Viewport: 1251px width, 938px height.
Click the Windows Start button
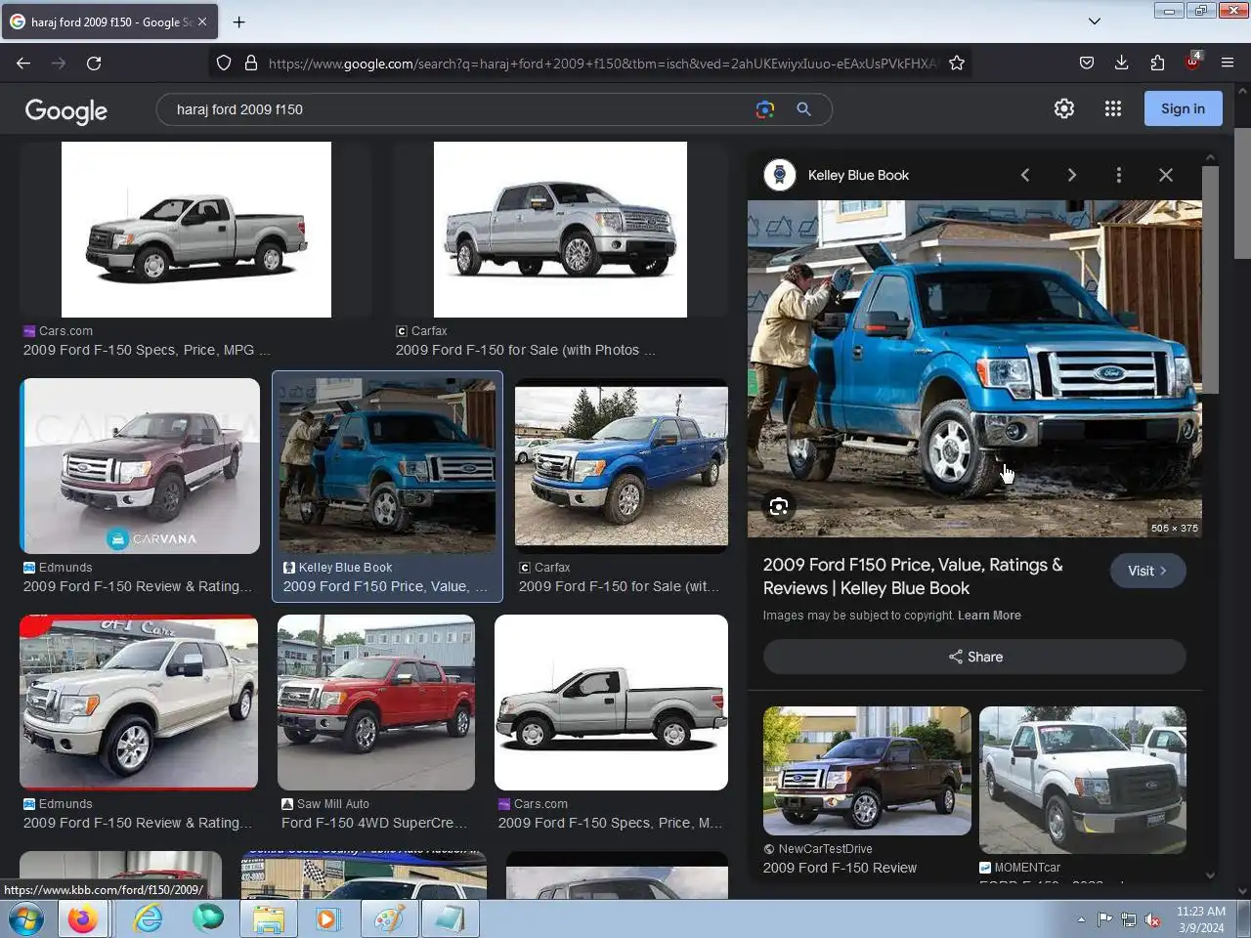(x=25, y=919)
